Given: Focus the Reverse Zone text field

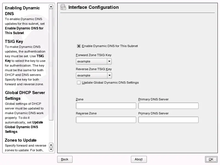Looking at the screenshot, I should [106, 120].
